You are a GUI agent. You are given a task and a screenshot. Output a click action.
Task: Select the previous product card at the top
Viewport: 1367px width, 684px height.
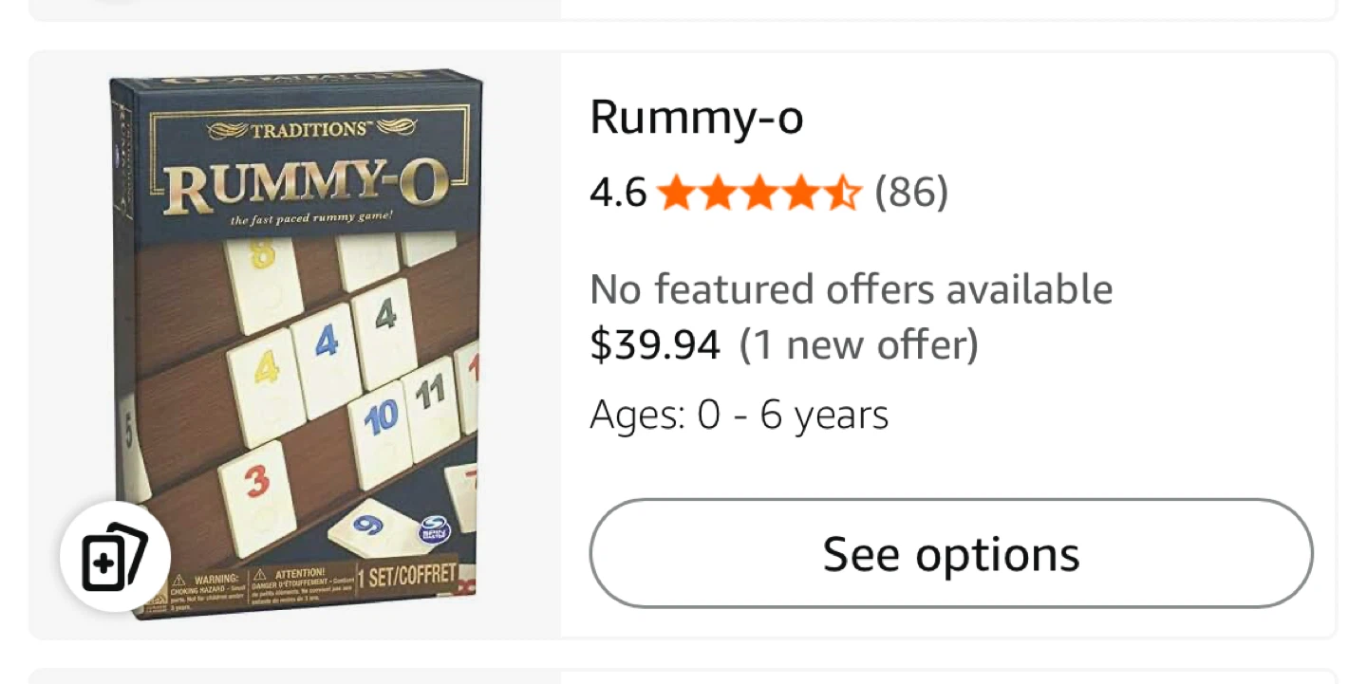pyautogui.click(x=682, y=9)
